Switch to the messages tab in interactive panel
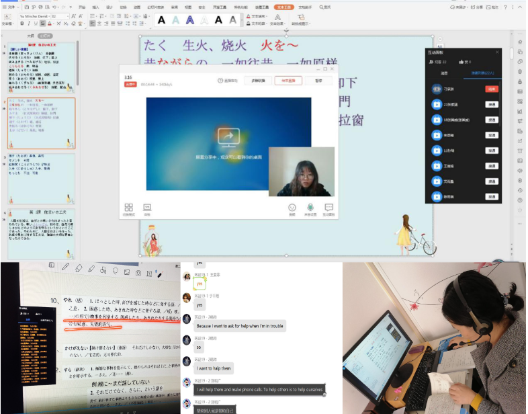 point(444,73)
